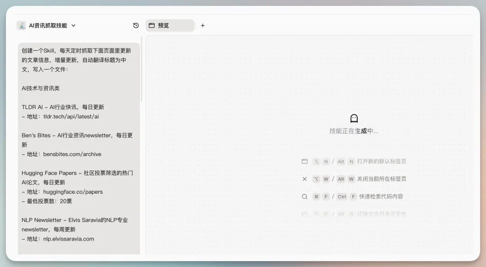Screen dimensions: 486x267
Task: Click the magnifier icon beside 快速检索代码内容
Action: click(304, 196)
